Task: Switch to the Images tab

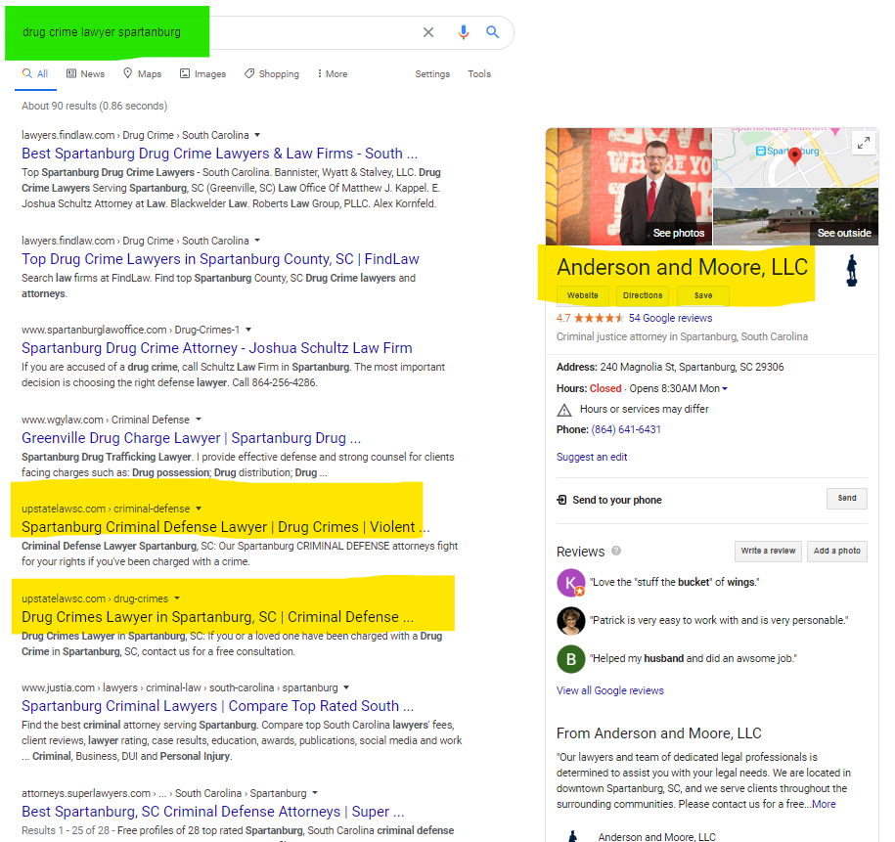Action: click(203, 73)
